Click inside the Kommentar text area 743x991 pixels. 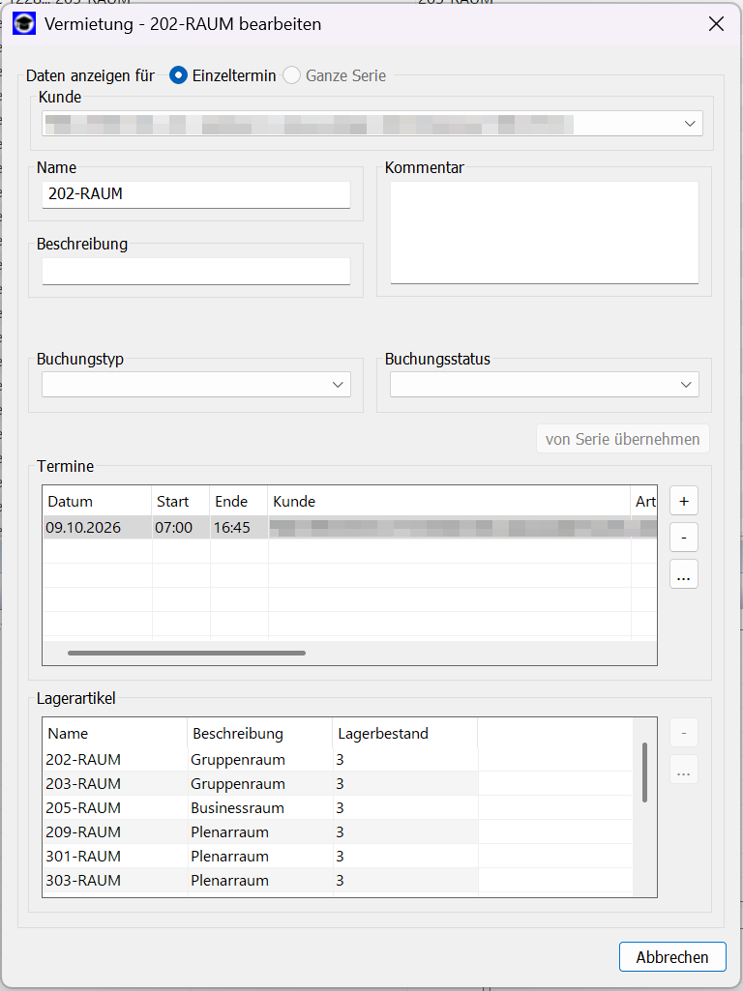545,233
